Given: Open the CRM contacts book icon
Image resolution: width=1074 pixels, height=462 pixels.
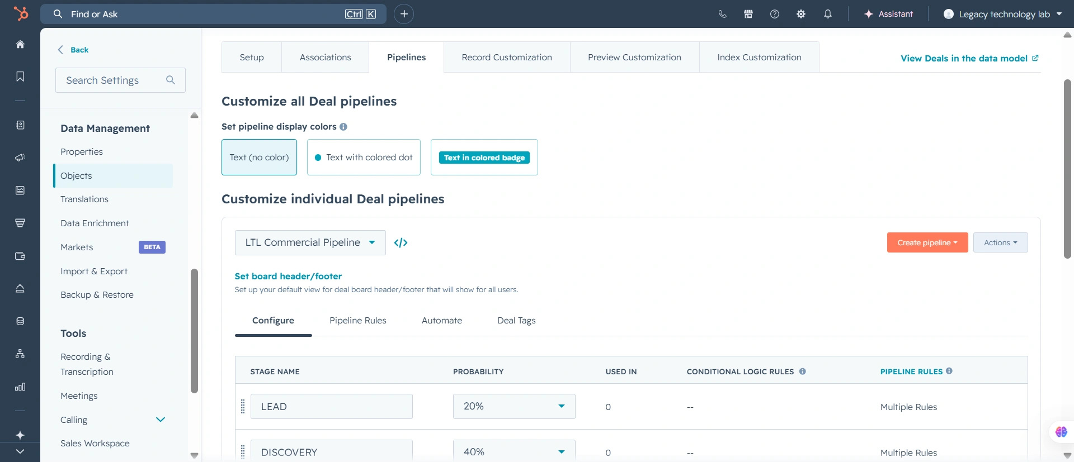Looking at the screenshot, I should [x=20, y=125].
